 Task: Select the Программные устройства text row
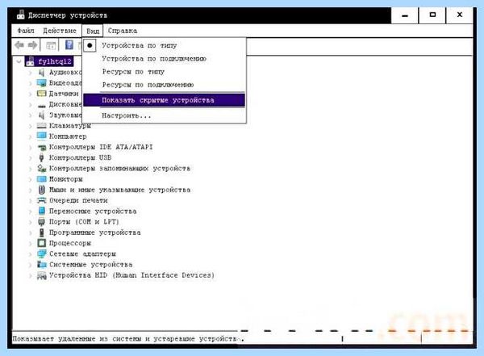pos(94,232)
